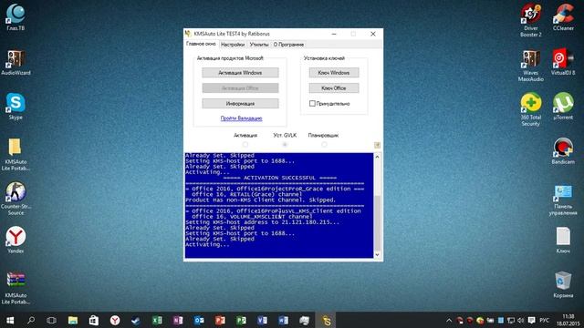The image size is (584, 328).
Task: Click the log scrollbar up arrow
Action: pyautogui.click(x=377, y=157)
